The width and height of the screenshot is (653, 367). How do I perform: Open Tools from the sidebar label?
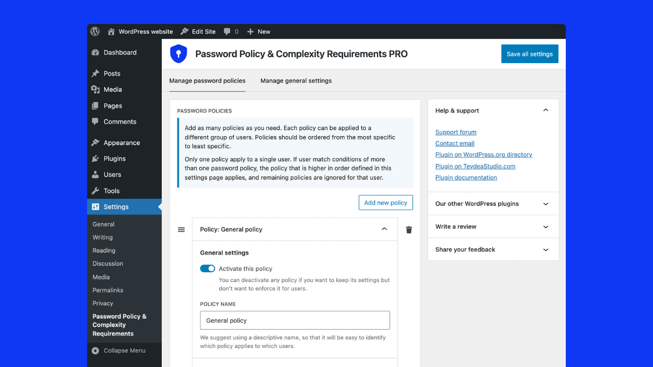(111, 191)
